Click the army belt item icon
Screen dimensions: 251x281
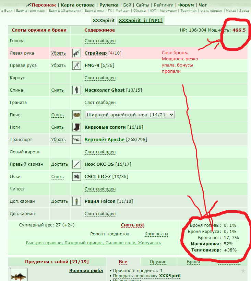click(76, 115)
